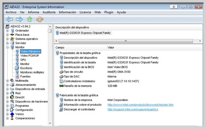206x129 pixels.
Task: Expand the Sistema operativo tree node
Action: (7, 39)
